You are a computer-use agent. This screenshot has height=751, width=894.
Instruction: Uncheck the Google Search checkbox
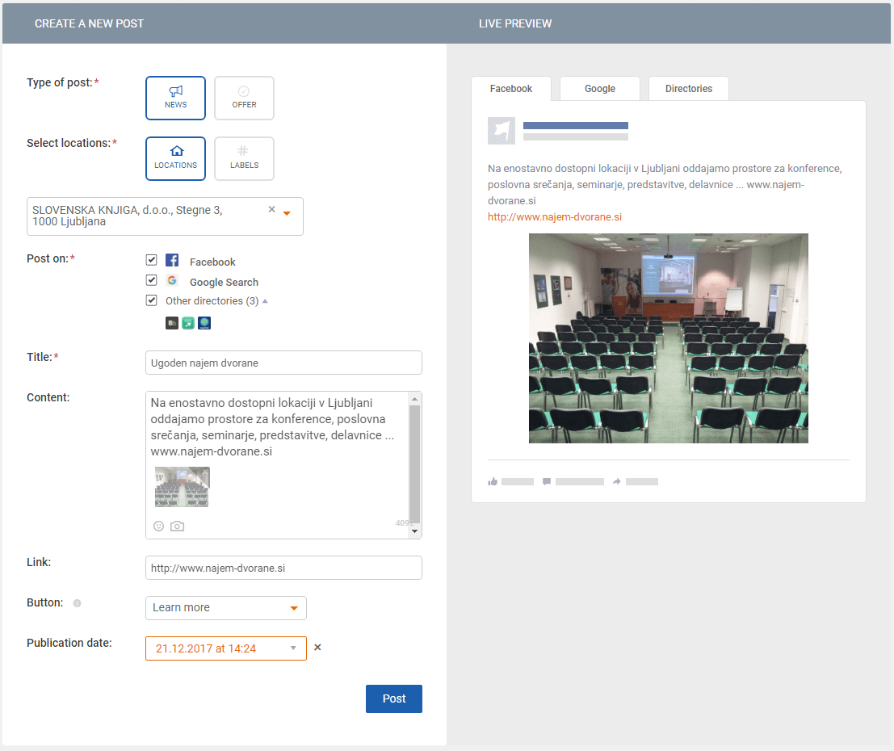click(x=151, y=280)
